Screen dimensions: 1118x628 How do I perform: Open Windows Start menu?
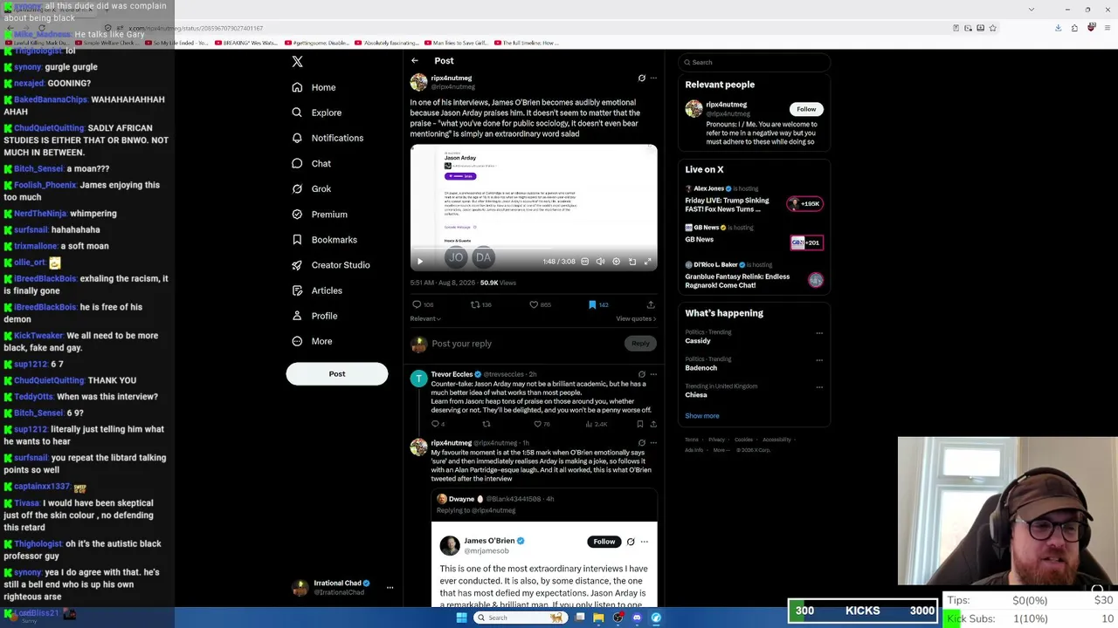click(461, 618)
